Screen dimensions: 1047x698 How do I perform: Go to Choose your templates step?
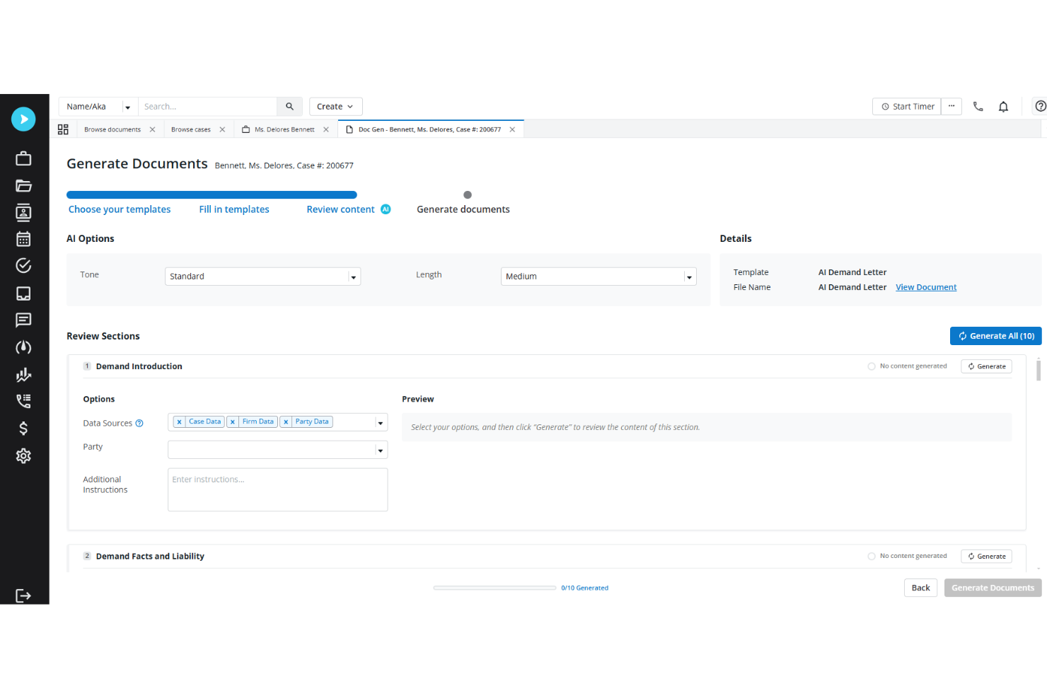coord(120,209)
